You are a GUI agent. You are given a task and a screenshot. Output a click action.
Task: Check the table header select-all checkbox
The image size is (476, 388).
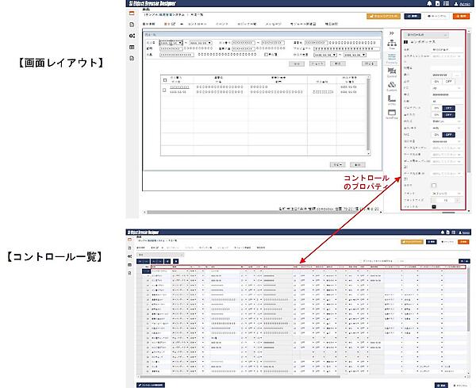pos(165,80)
